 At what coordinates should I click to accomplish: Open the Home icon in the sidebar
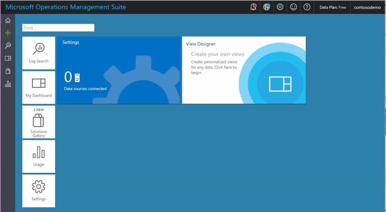[x=8, y=20]
